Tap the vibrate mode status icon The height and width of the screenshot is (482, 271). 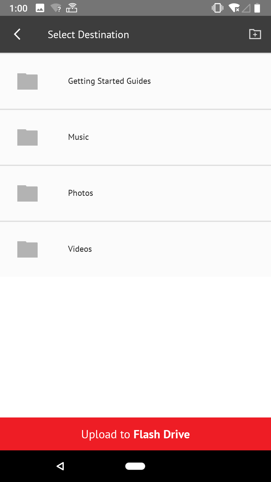[x=217, y=8]
